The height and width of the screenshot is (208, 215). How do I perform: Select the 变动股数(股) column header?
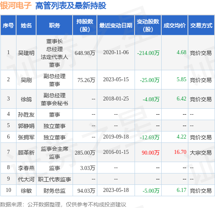pyautogui.click(x=148, y=26)
